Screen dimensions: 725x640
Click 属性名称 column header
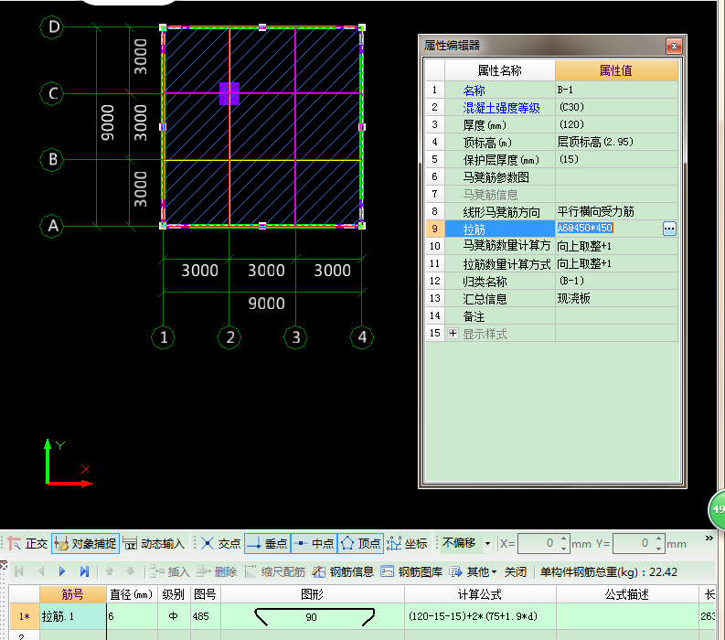coord(499,70)
